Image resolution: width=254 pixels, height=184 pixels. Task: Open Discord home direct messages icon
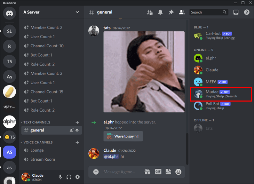(x=9, y=13)
